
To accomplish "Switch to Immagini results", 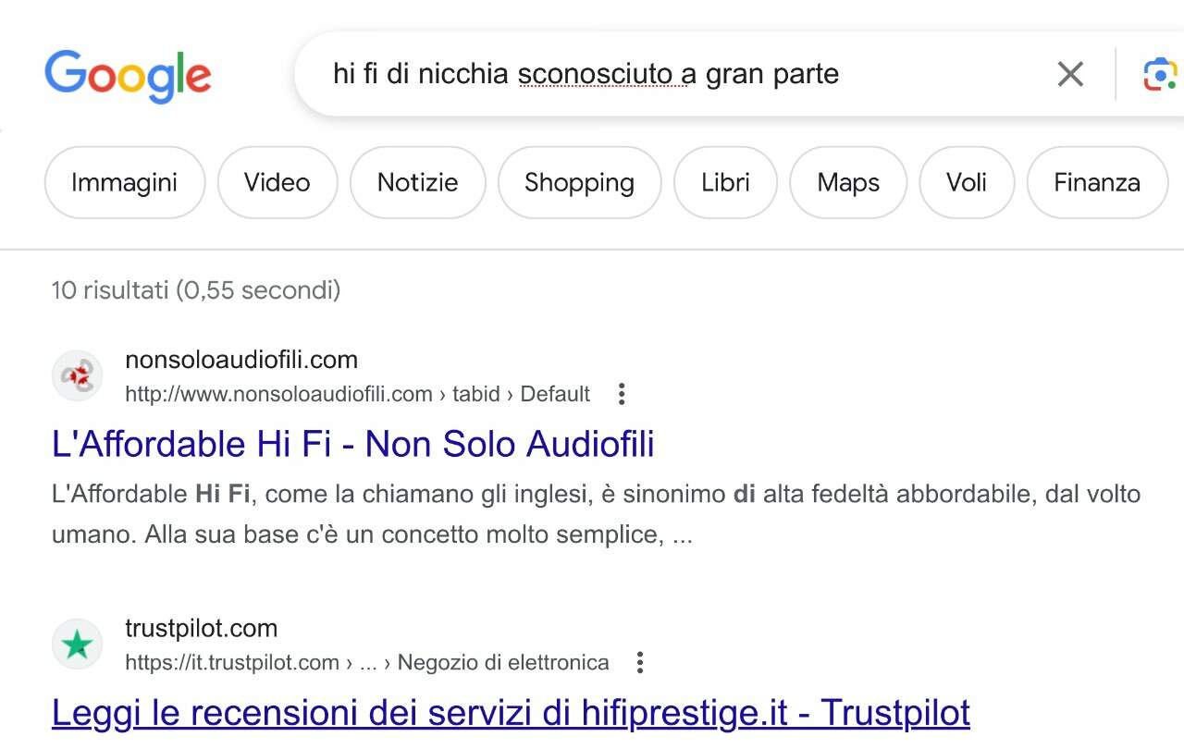I will (124, 182).
